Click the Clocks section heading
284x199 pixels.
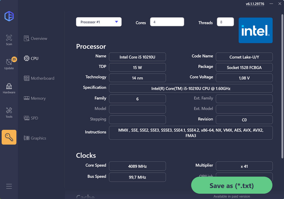86,155
